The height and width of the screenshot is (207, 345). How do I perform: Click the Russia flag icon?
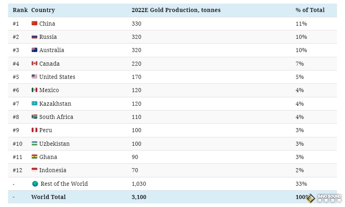(34, 37)
